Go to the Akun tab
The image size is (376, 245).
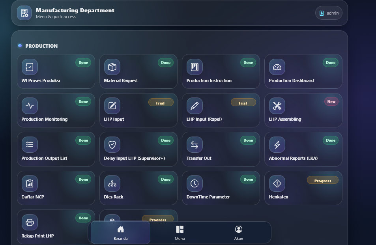[x=238, y=233]
